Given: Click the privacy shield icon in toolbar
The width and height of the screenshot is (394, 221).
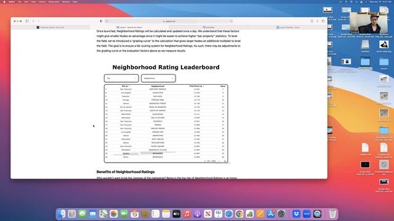Looking at the screenshot, I should click(101, 21).
